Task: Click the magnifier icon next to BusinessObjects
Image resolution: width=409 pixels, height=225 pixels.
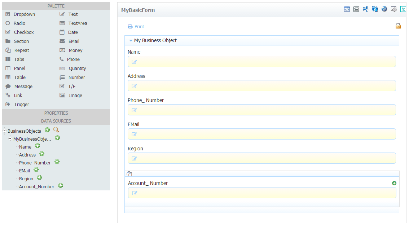Action: coord(56,130)
